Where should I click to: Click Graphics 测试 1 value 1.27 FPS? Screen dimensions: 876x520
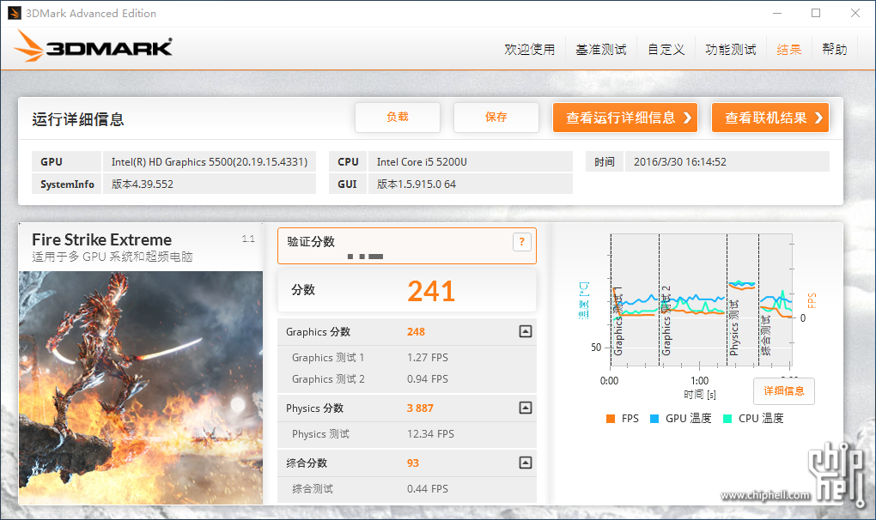[428, 357]
